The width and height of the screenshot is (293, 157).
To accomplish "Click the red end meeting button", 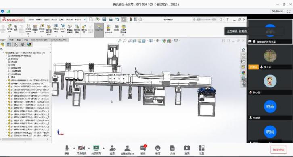I will click(x=278, y=150).
